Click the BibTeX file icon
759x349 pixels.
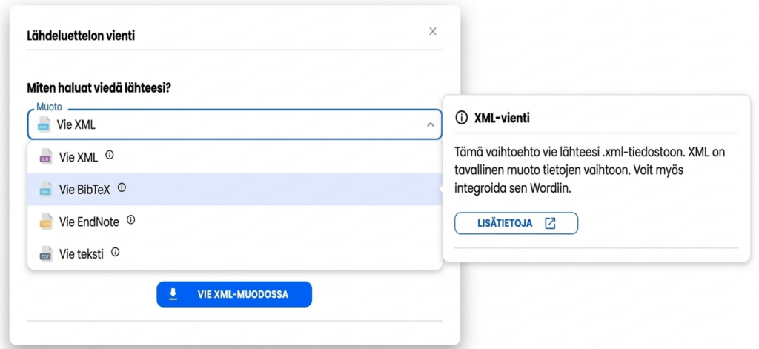[45, 189]
